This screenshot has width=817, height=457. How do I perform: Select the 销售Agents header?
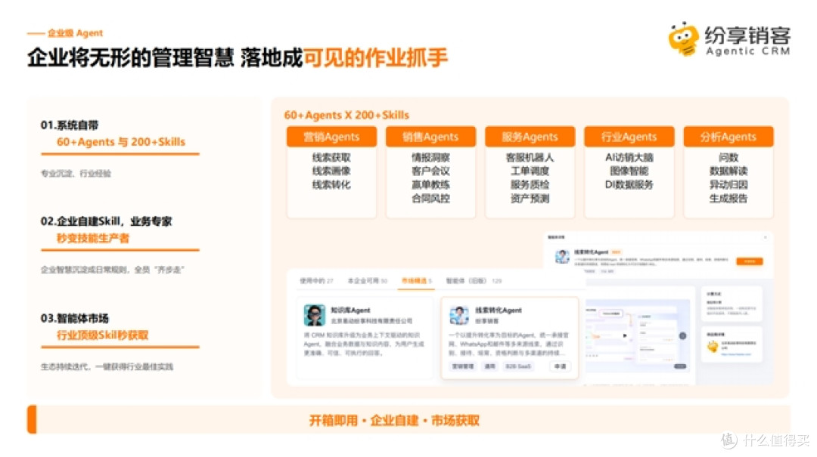tap(430, 137)
